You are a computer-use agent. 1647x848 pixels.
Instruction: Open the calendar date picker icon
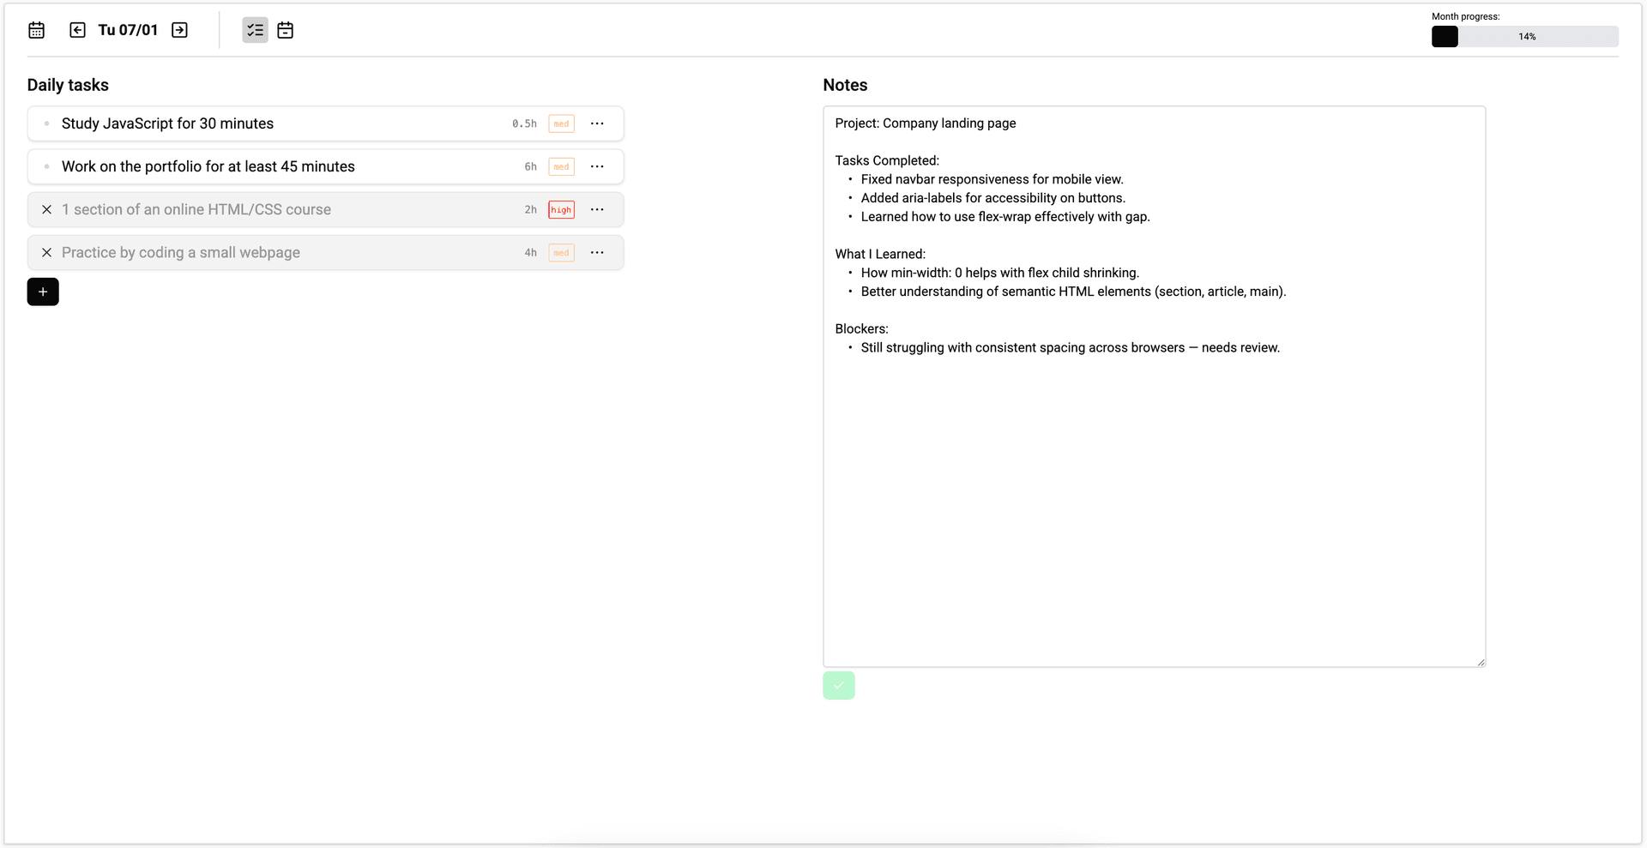click(x=36, y=29)
